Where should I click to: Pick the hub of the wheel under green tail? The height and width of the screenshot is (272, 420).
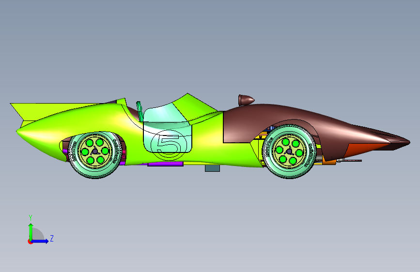95,151
